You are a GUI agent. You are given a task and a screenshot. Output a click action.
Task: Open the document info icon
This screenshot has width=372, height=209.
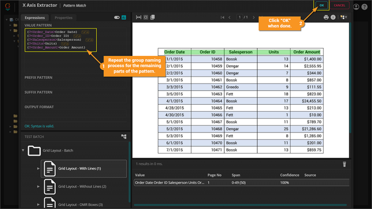click(333, 17)
